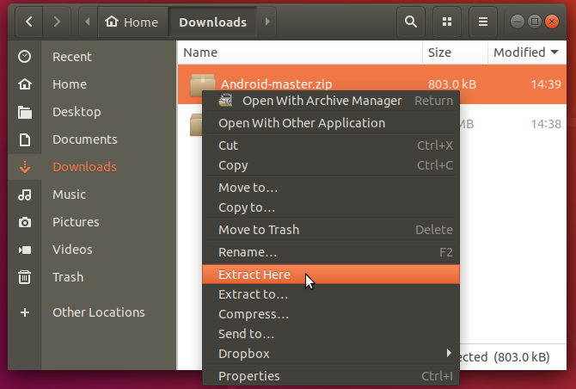Go forward with the right arrow button

point(57,22)
